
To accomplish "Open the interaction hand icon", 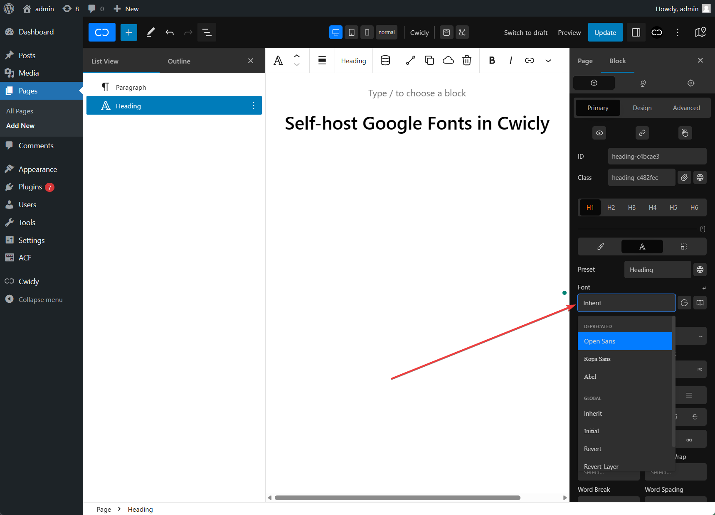I will coord(685,133).
